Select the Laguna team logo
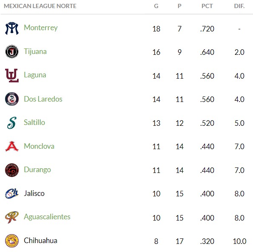The height and width of the screenshot is (252, 253). (12, 75)
